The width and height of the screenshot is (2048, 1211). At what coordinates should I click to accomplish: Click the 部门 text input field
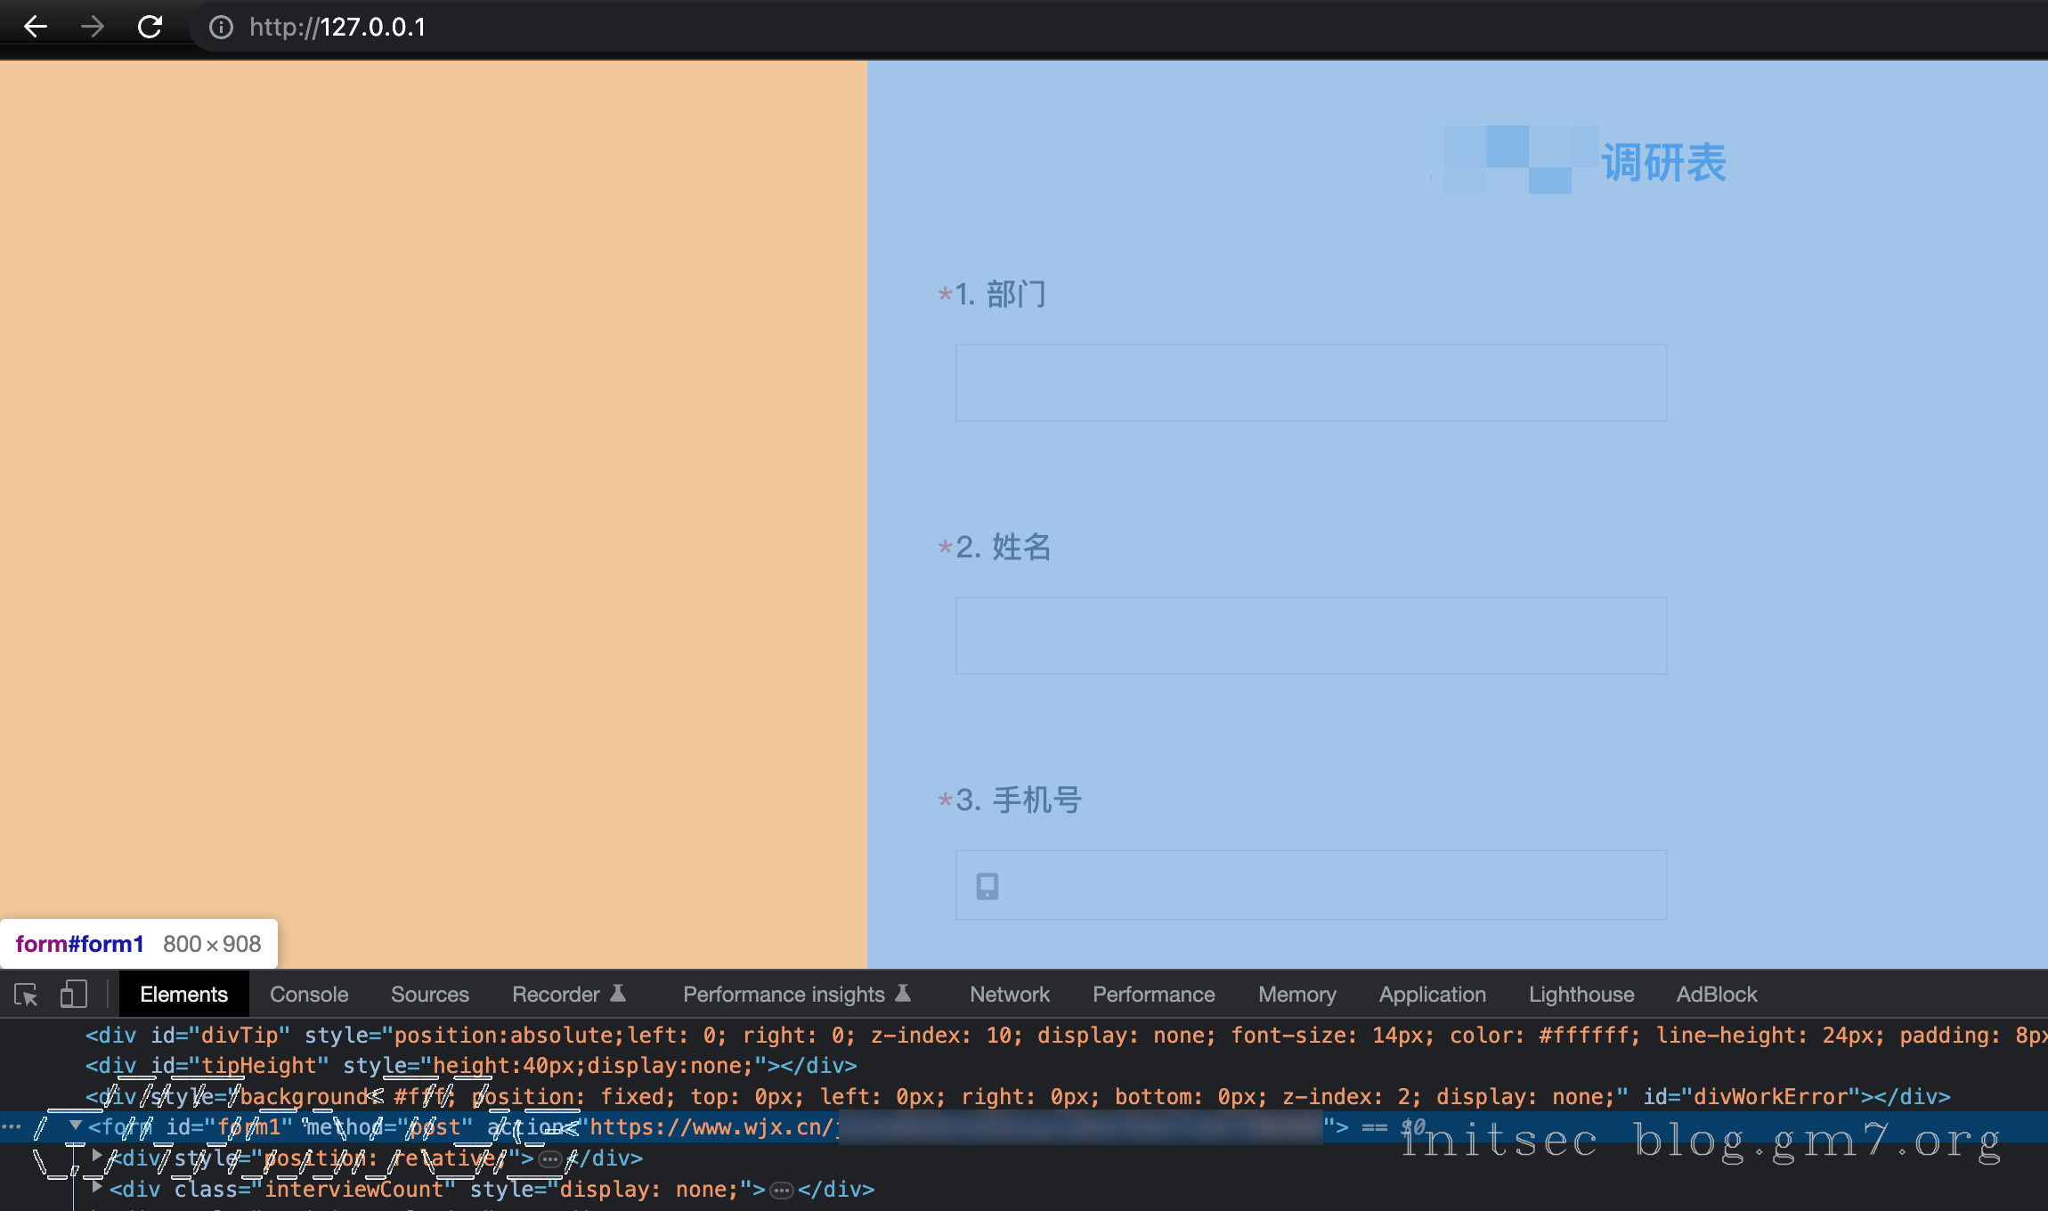click(x=1311, y=383)
